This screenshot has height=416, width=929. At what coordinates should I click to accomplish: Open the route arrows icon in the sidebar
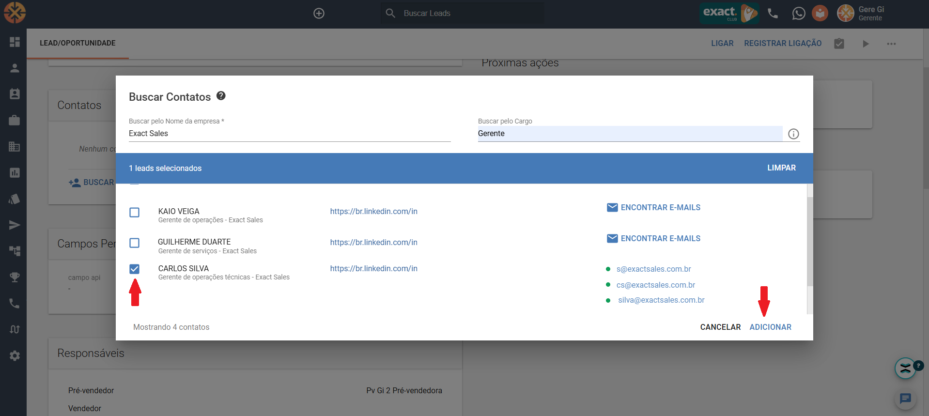[x=15, y=329]
